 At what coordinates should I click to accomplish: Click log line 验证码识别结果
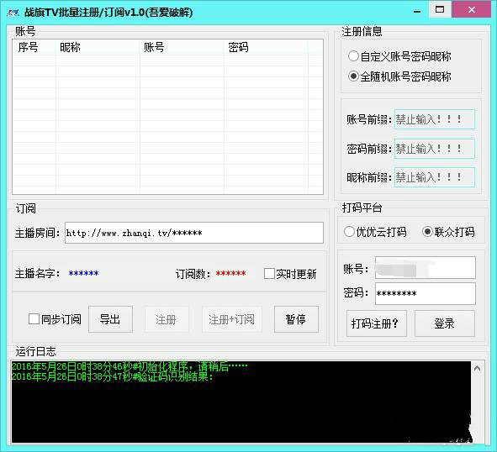(x=112, y=376)
